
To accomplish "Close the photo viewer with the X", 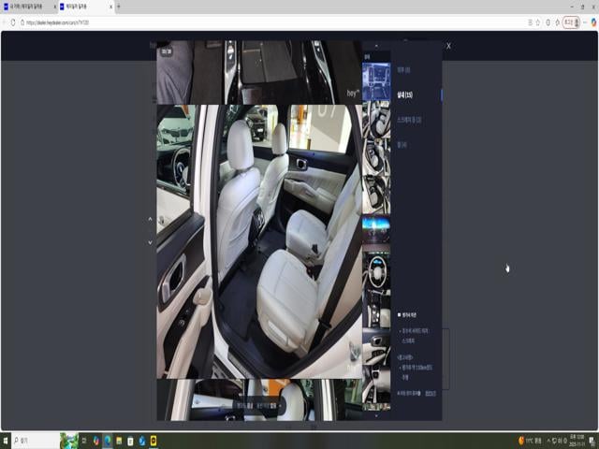I will [448, 45].
